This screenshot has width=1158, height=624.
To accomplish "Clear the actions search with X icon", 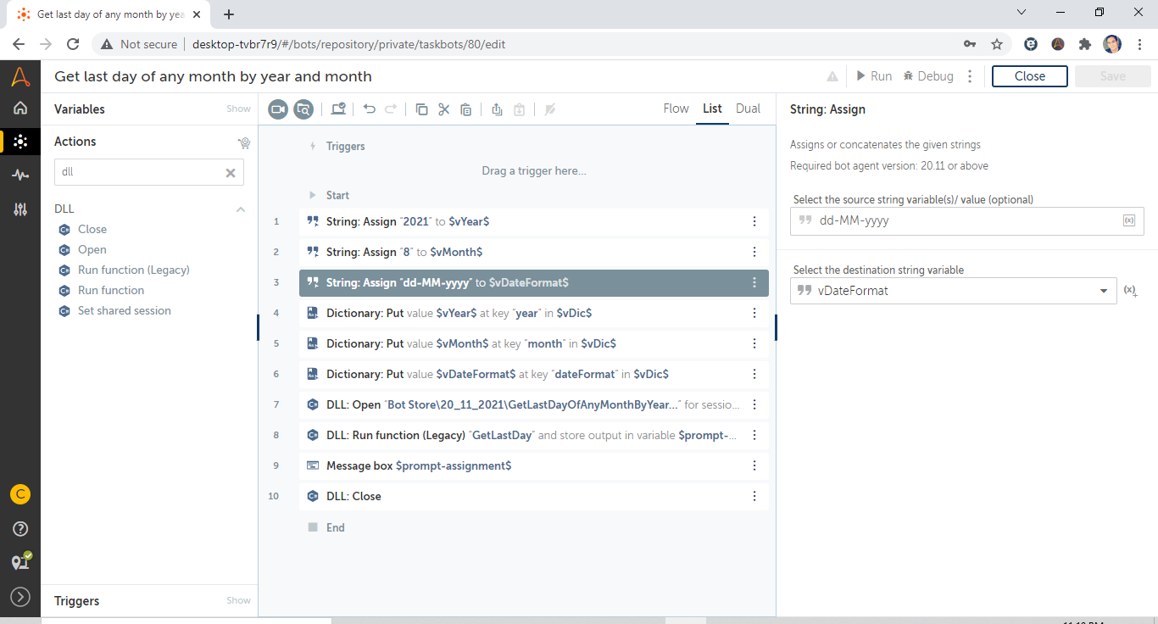I will pos(230,173).
